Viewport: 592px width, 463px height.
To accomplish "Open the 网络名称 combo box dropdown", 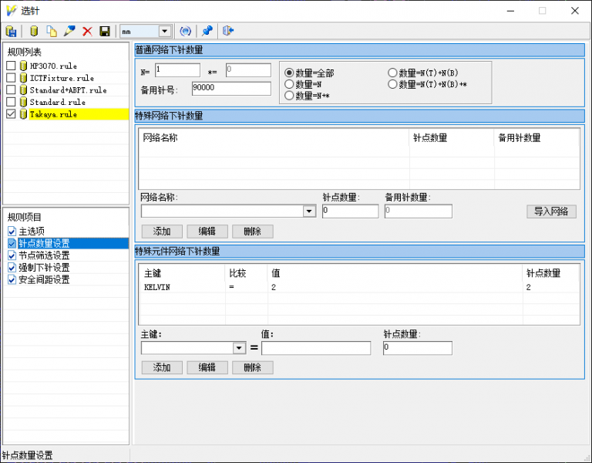I will 309,211.
